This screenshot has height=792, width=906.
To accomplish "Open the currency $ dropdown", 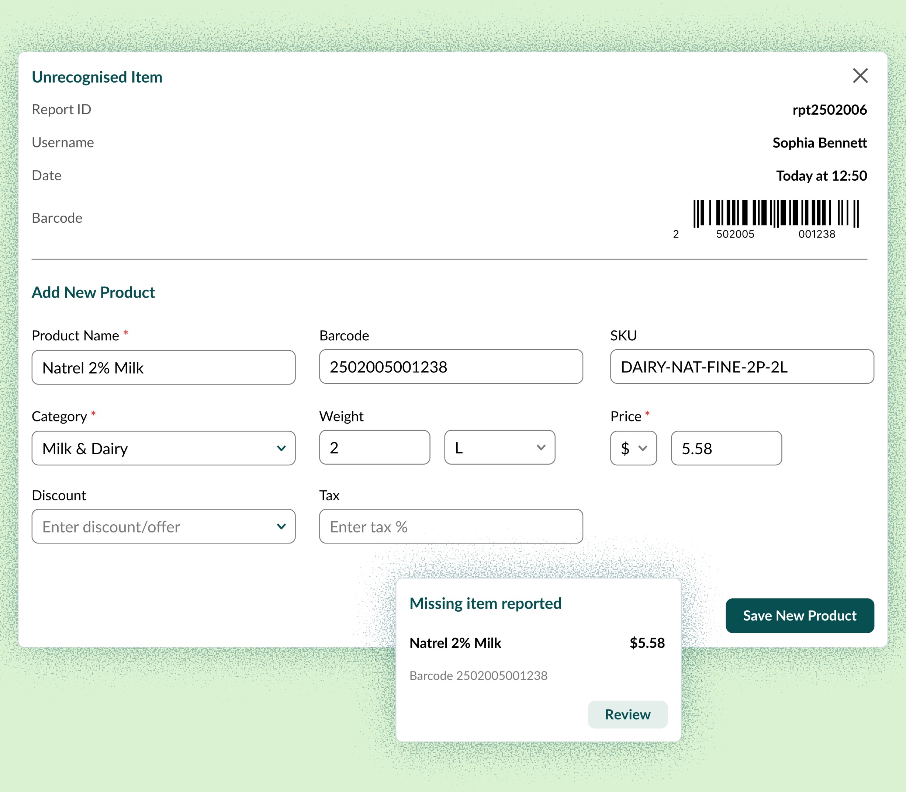I will [633, 448].
